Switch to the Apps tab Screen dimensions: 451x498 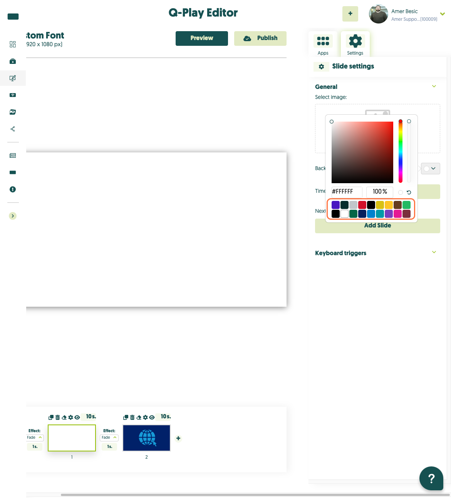(x=323, y=45)
